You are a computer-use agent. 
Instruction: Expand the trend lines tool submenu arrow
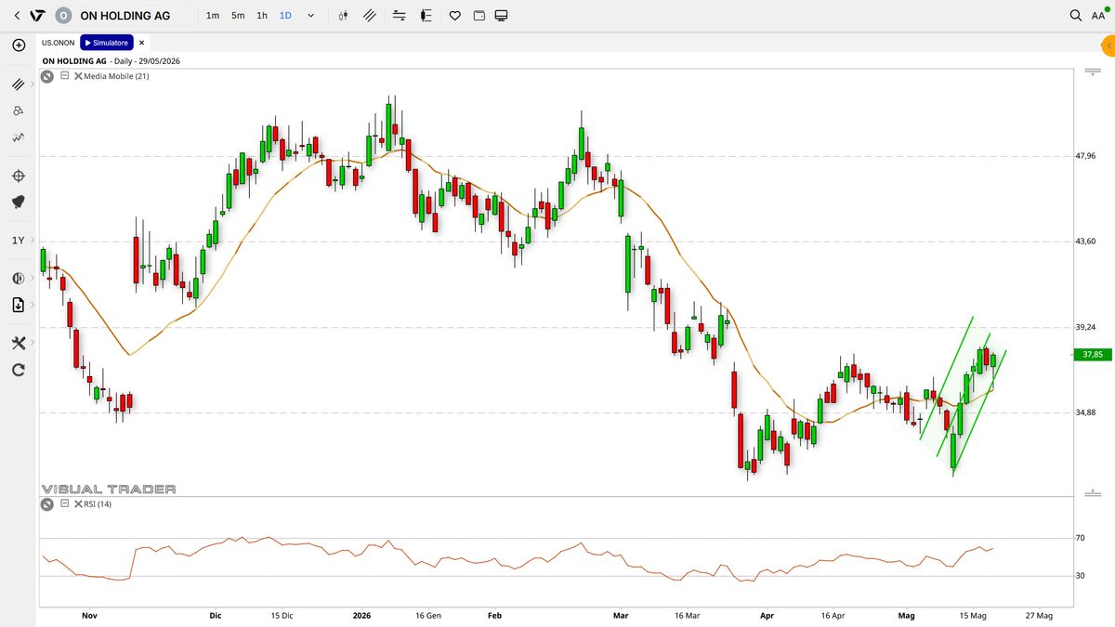coord(33,84)
